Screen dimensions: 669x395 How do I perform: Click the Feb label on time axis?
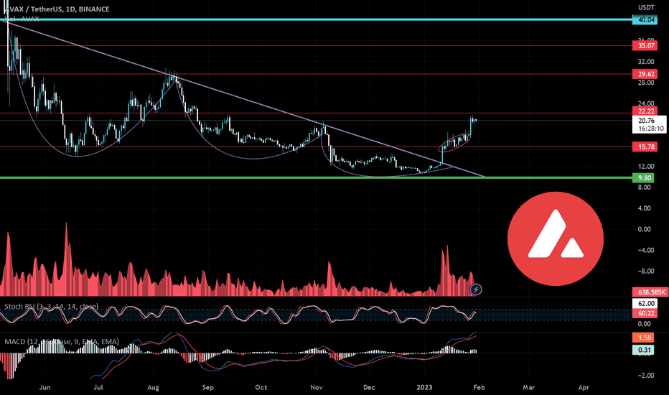tap(479, 387)
